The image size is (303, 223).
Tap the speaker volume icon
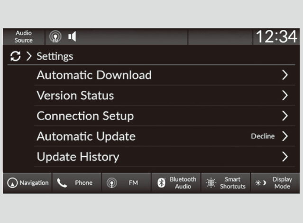[72, 36]
